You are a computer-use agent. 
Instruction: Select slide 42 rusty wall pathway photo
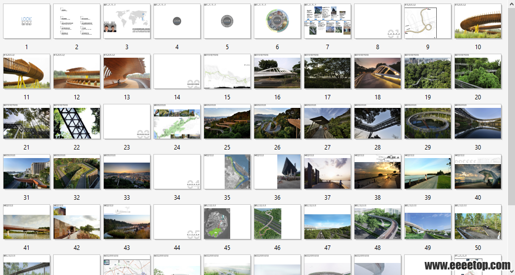(77, 222)
